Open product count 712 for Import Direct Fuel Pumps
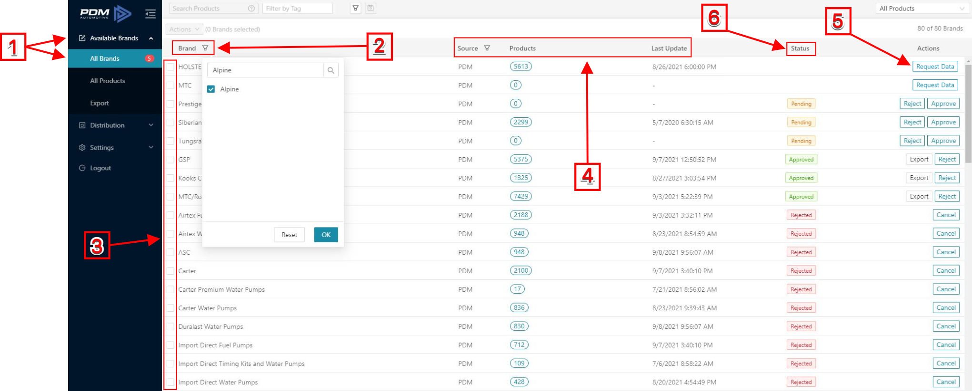The image size is (972, 391). pyautogui.click(x=519, y=345)
